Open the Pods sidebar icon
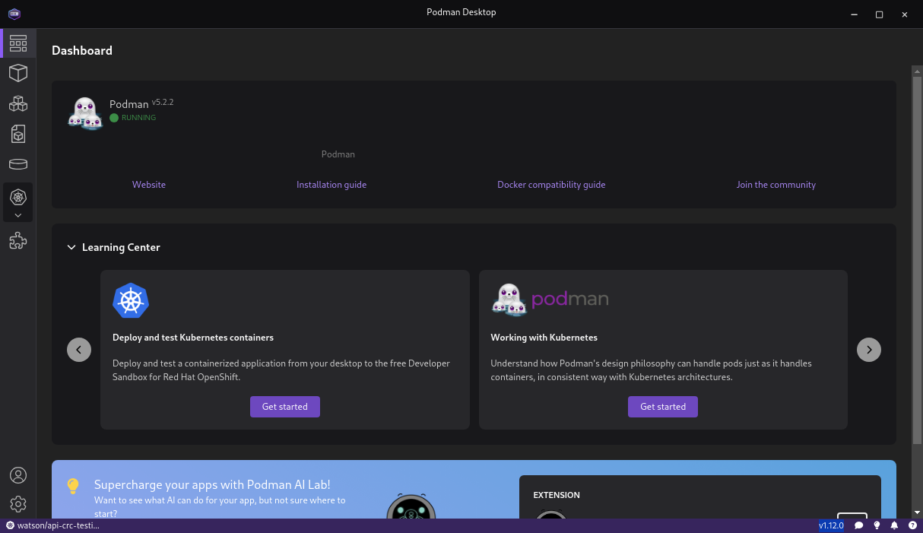The width and height of the screenshot is (923, 533). pyautogui.click(x=18, y=103)
